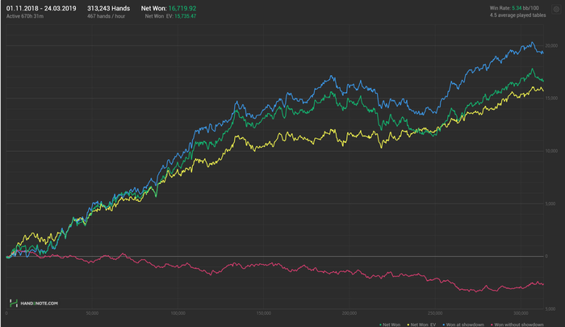Screen dimensions: 565x327
Task: Toggle the Net Won EV legend series
Action: 421,325
